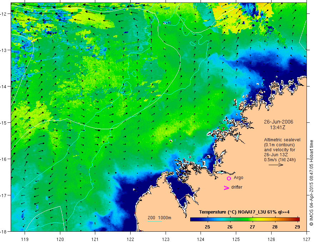Screen dimensions: 314x242
Task: Click the Altimetric sealevel text line
Action: pyautogui.click(x=282, y=140)
